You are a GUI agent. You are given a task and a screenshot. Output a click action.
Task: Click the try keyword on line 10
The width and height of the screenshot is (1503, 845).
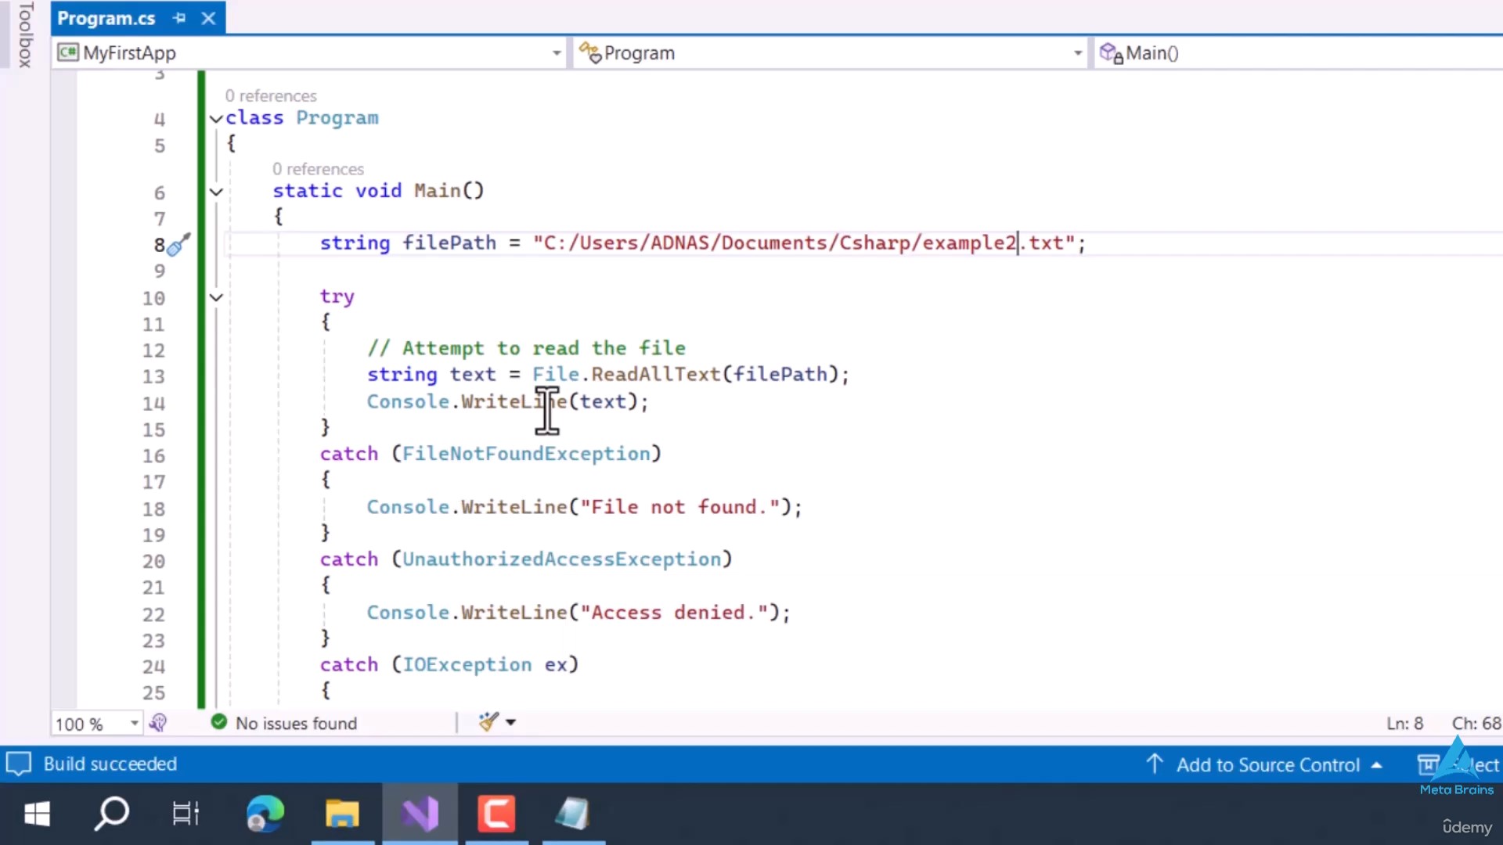(x=337, y=297)
